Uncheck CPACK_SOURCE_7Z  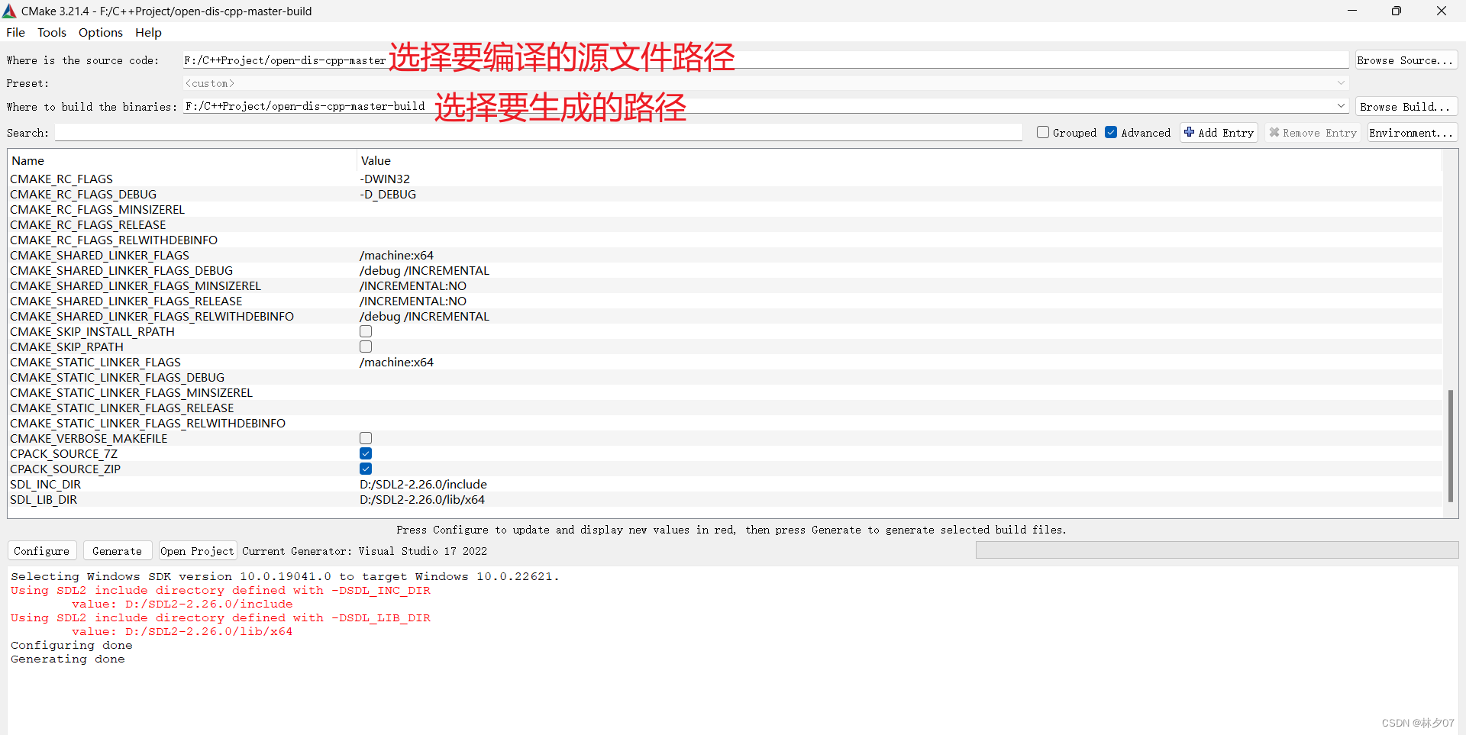coord(366,453)
